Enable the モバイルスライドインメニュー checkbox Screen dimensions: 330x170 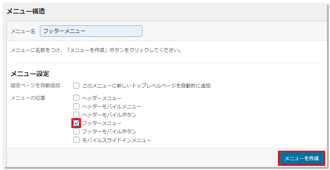click(x=76, y=140)
